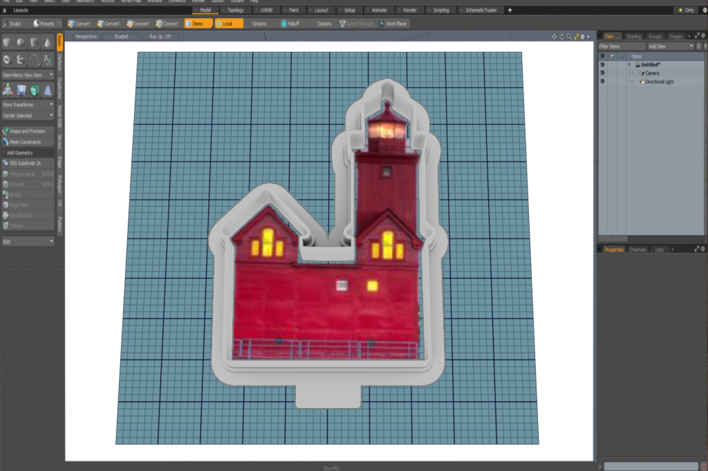Open the Item Menu: New Item dropdown
This screenshot has width=708, height=471.
[x=28, y=75]
